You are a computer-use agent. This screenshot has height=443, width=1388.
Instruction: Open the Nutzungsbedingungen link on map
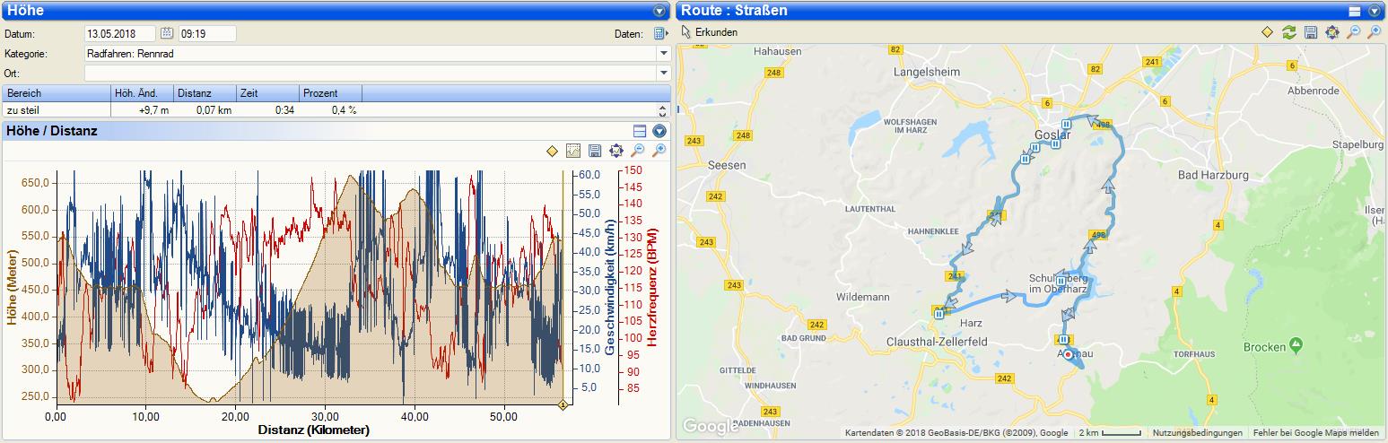pos(1197,433)
